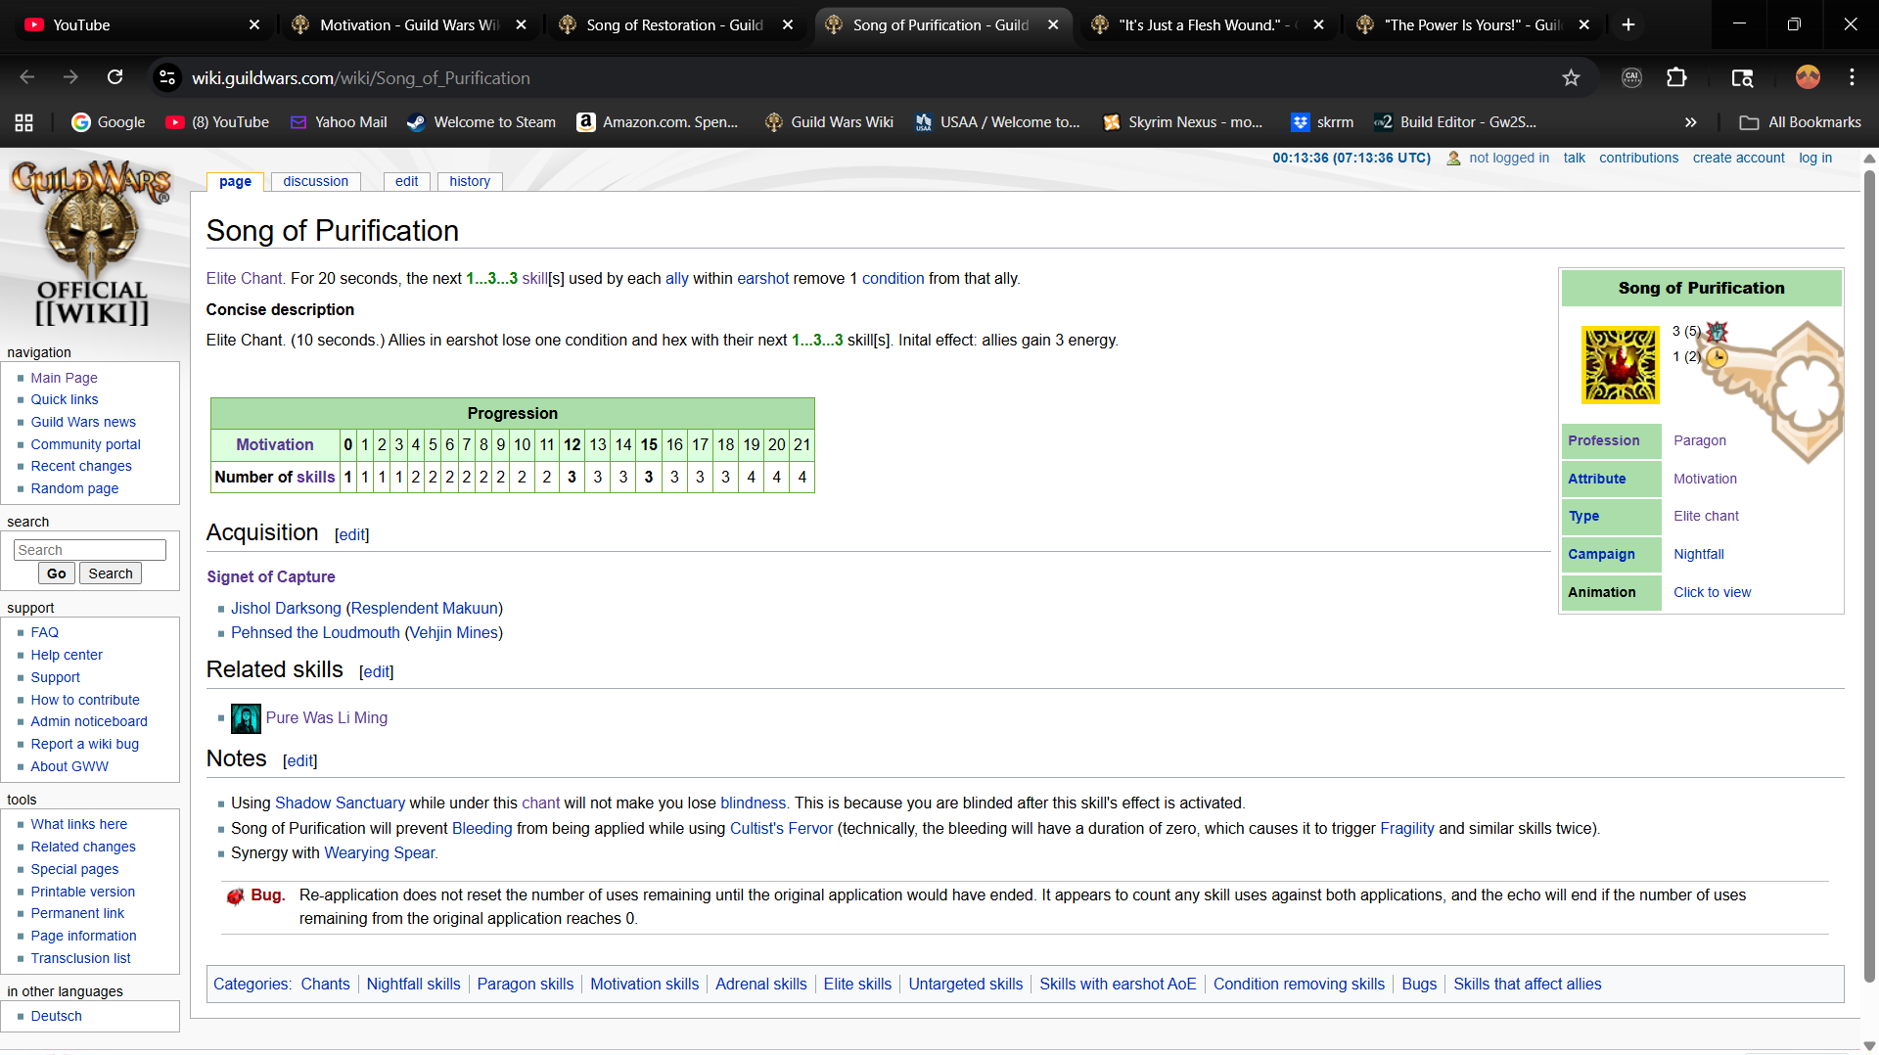
Task: Open the browser extensions puzzle icon
Action: [x=1676, y=77]
